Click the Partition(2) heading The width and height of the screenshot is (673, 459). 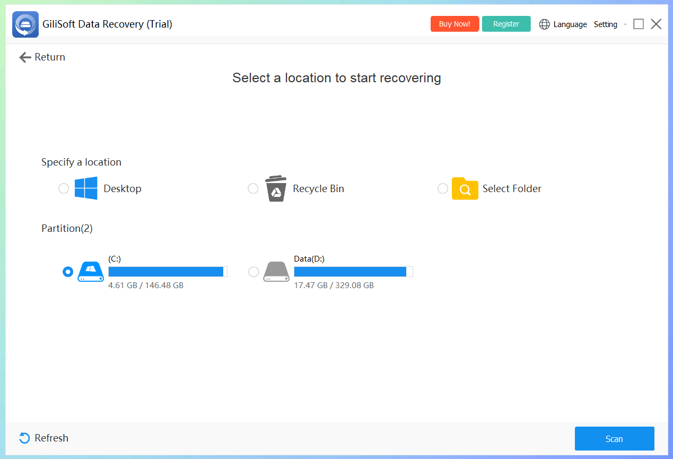pos(67,229)
